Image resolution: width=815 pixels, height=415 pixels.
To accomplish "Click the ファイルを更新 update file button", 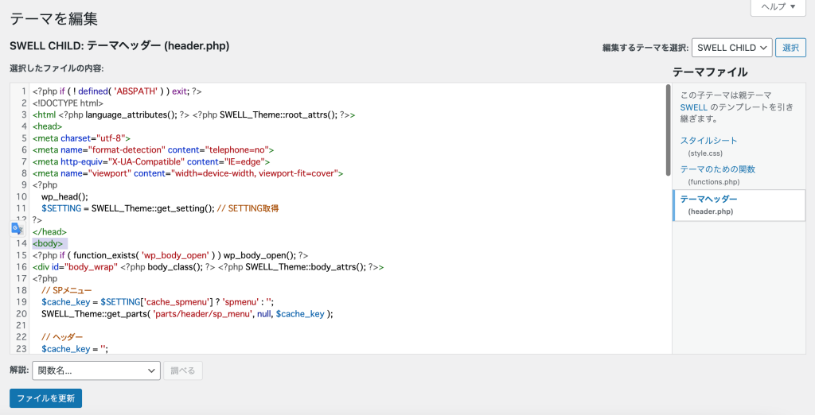I will pos(45,398).
